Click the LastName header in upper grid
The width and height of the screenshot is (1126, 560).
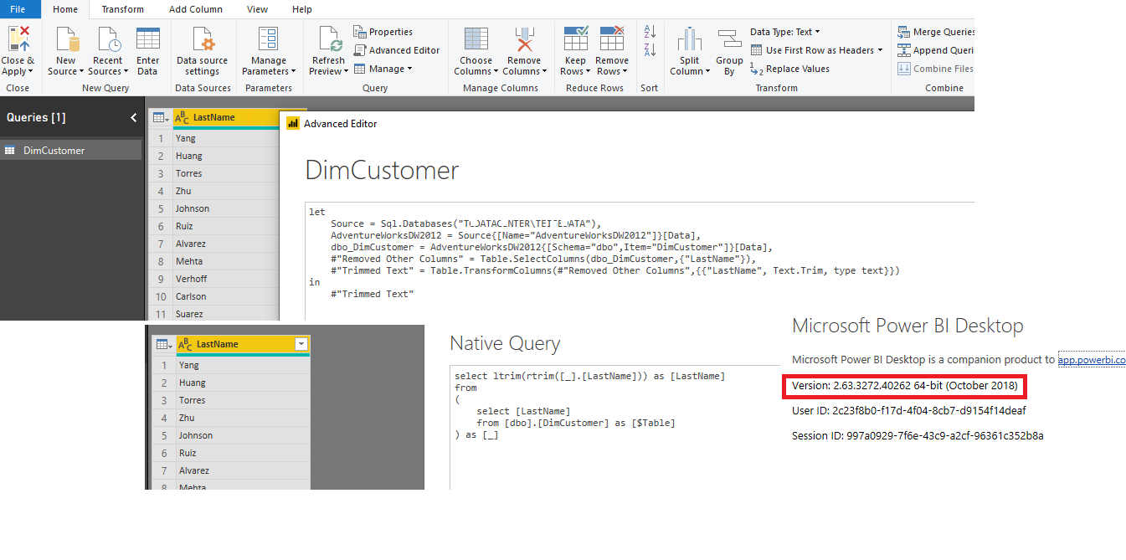point(226,118)
